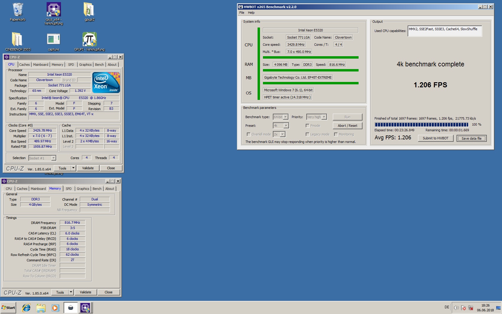Open the Papierkorb recycle bin icon
The height and width of the screenshot is (314, 502).
point(18,12)
